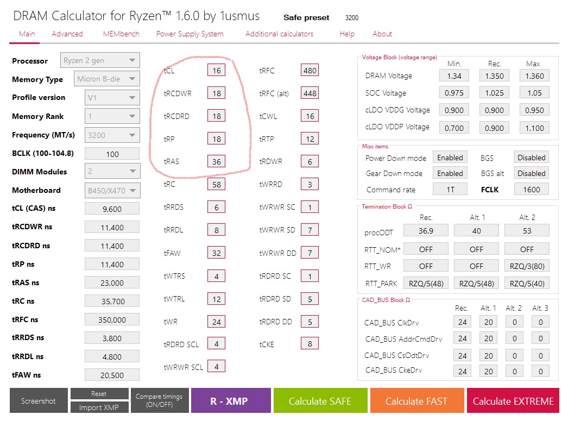Open the Help tab
The height and width of the screenshot is (427, 562).
pyautogui.click(x=347, y=34)
